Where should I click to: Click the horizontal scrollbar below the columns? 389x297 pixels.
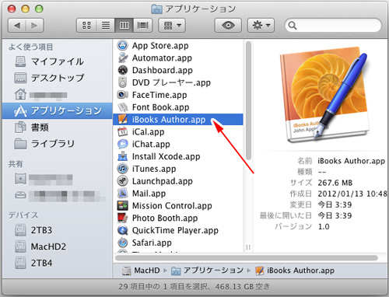click(x=247, y=258)
